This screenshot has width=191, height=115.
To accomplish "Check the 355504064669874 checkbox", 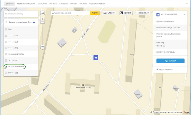I will pos(6,54).
